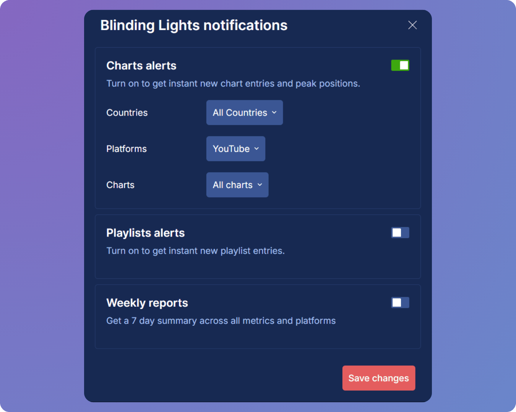The height and width of the screenshot is (412, 516).
Task: Click the Save changes button
Action: [378, 378]
